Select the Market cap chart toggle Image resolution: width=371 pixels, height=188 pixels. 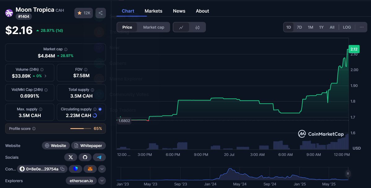tap(153, 27)
